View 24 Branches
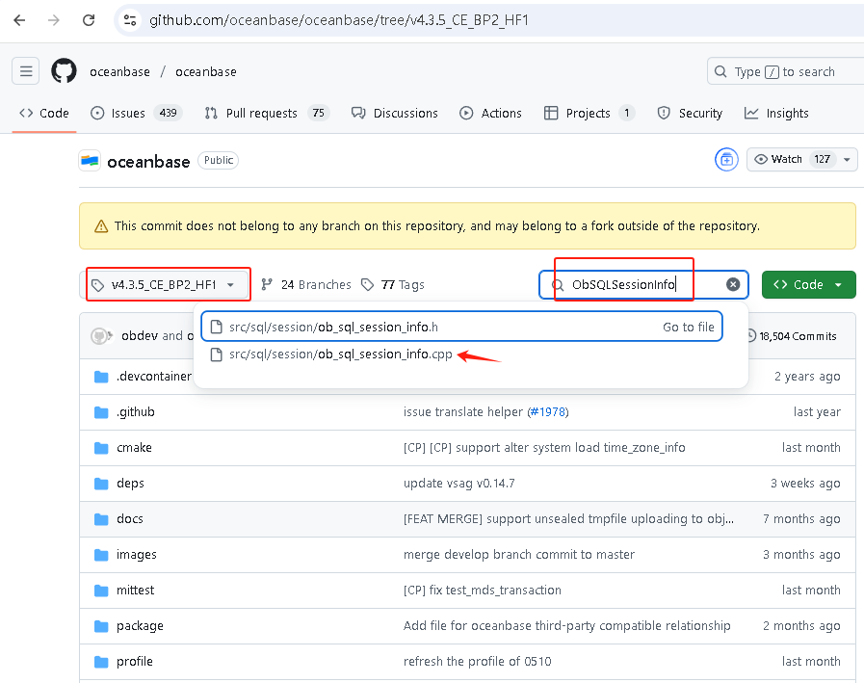The width and height of the screenshot is (864, 683). [x=305, y=284]
